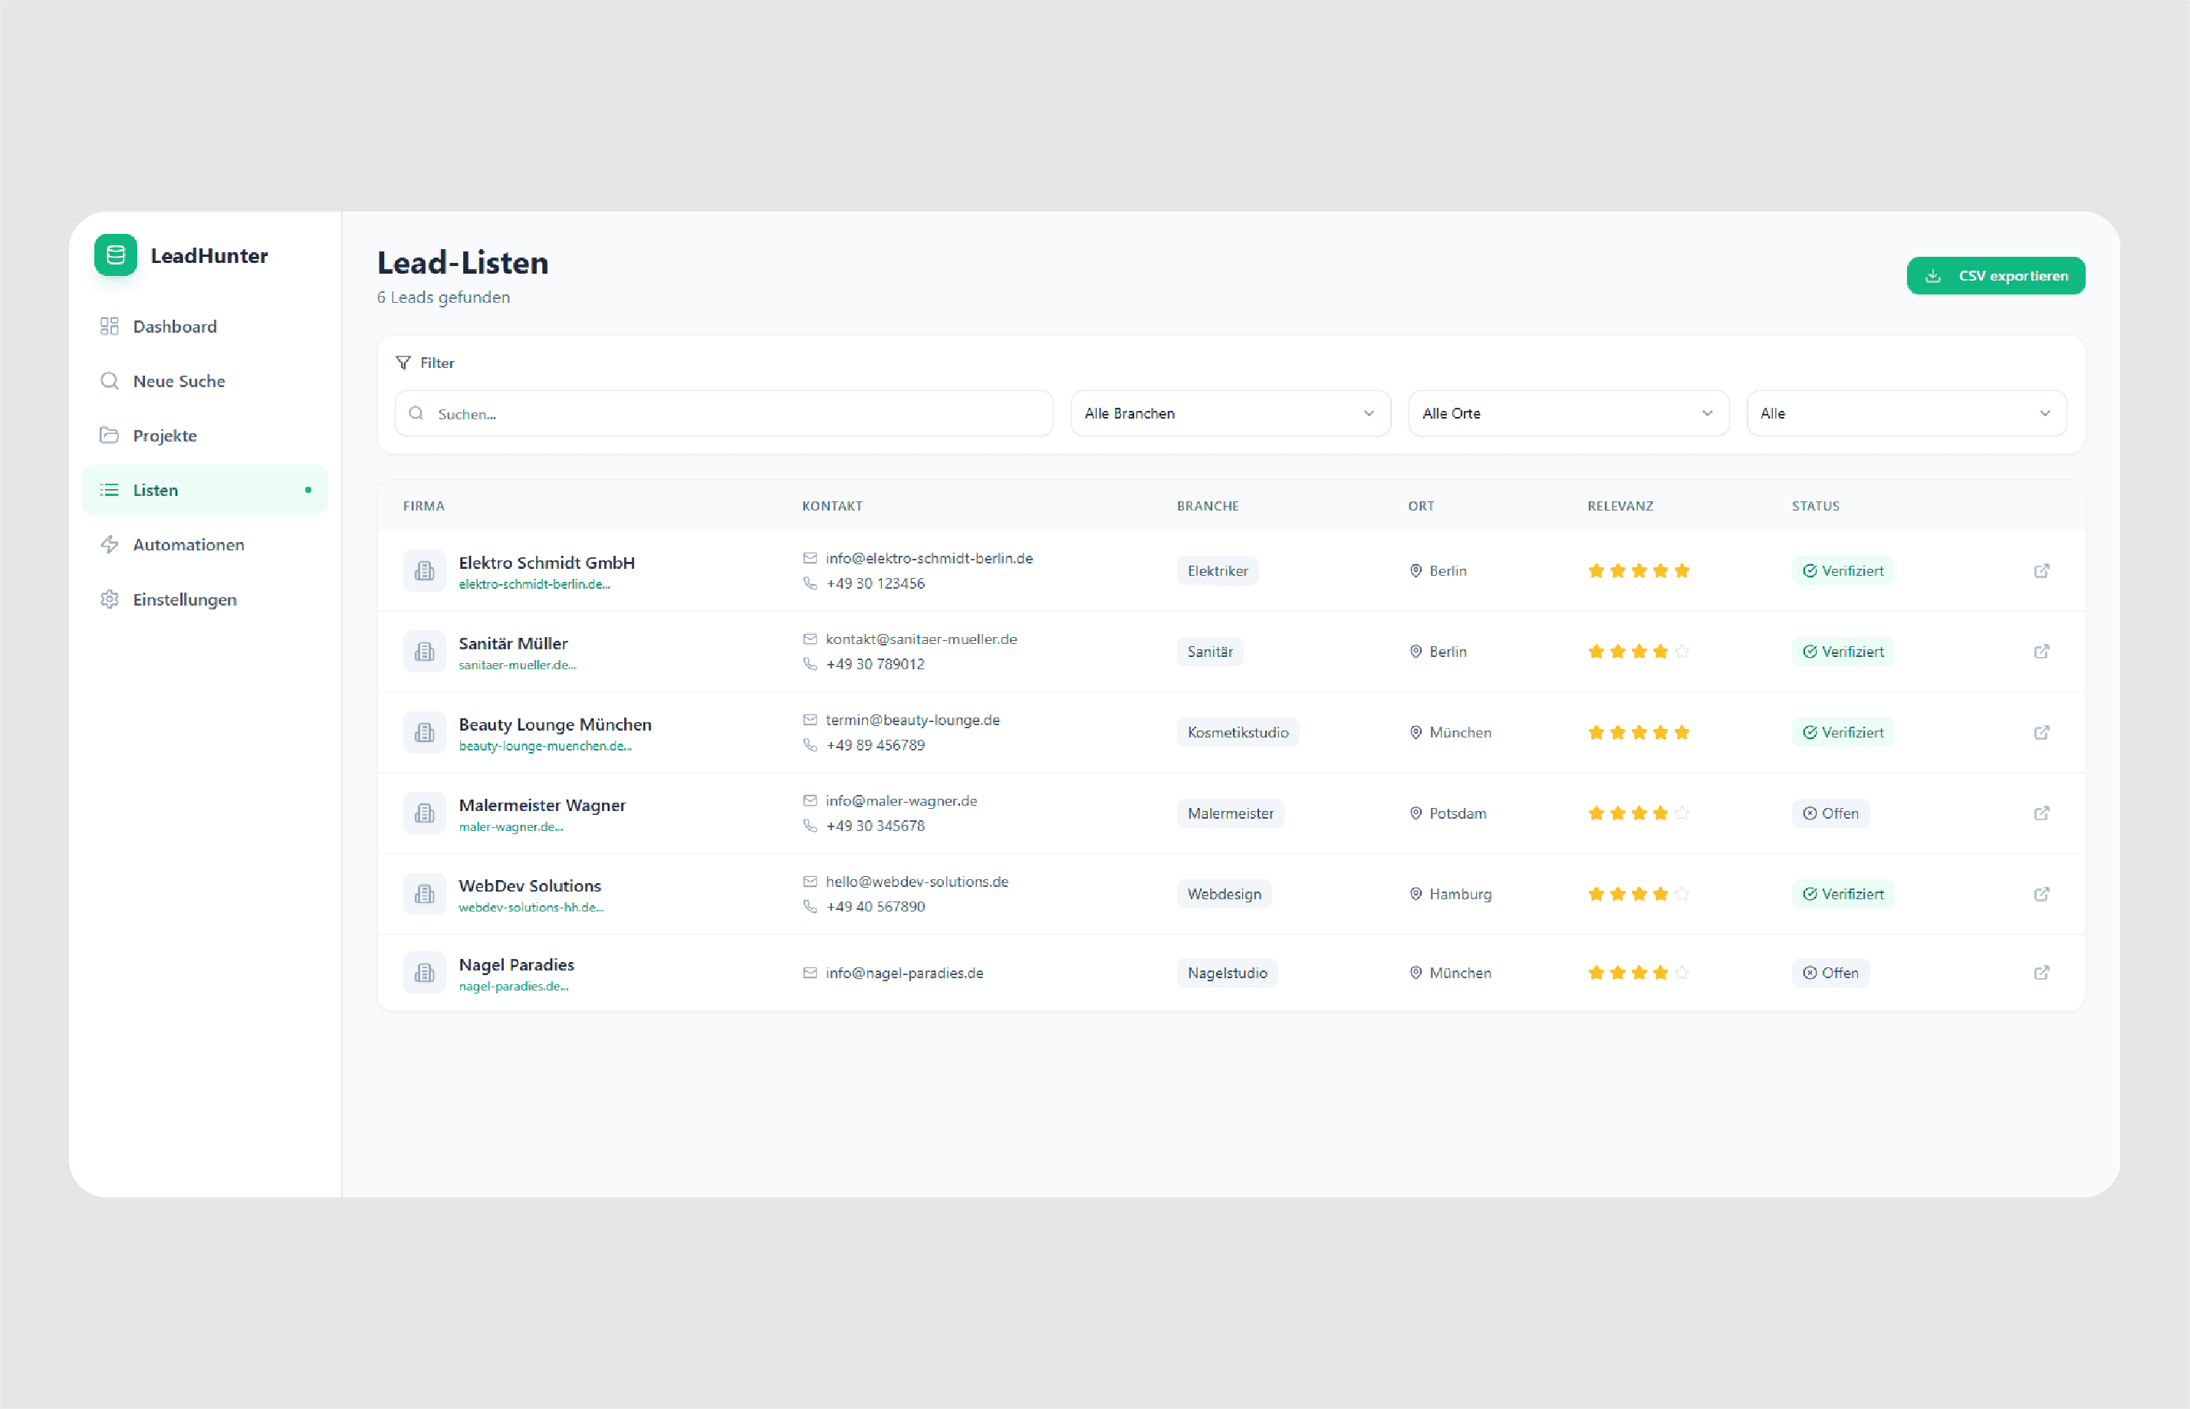2190x1409 pixels.
Task: Click the Offen status badge for Nagel Paradies
Action: [1830, 973]
